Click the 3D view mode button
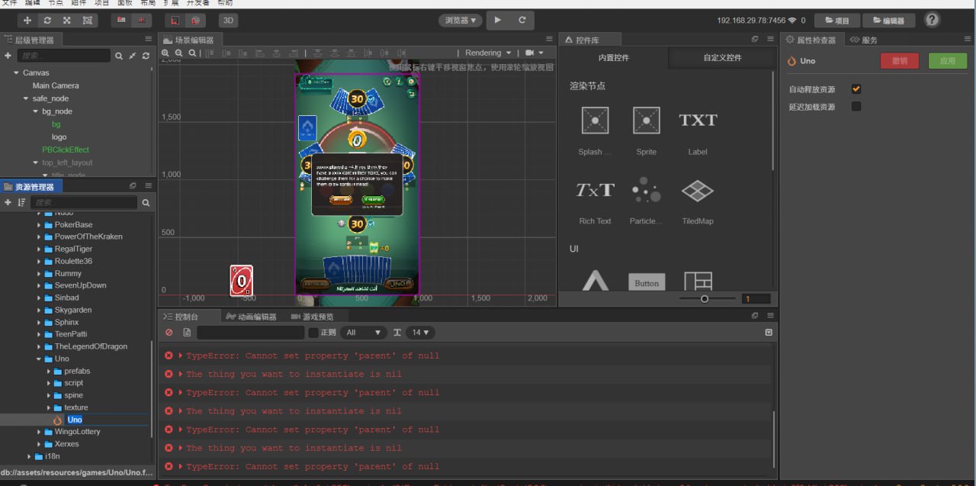Image resolution: width=976 pixels, height=486 pixels. pos(227,21)
